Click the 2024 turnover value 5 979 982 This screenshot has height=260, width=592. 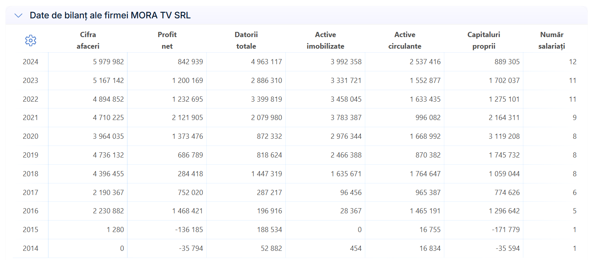[x=108, y=62]
